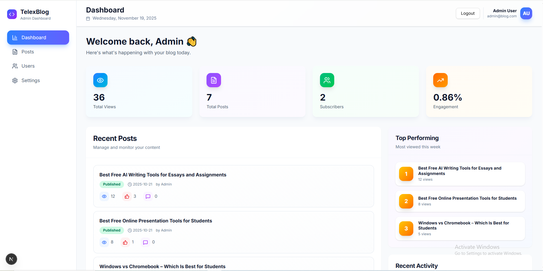The height and width of the screenshot is (271, 543).
Task: Click the '7' Total Posts value
Action: pyautogui.click(x=209, y=97)
